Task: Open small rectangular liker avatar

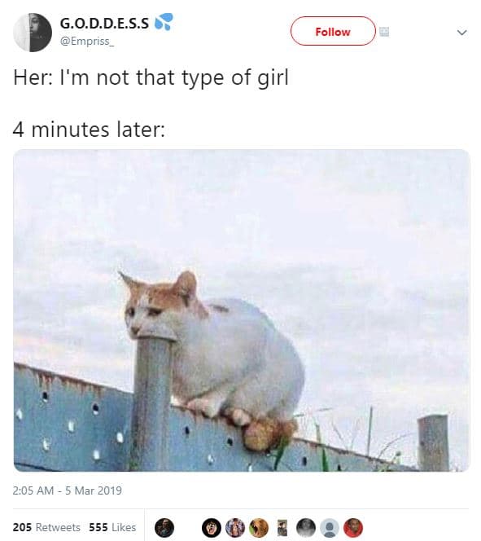Action: 282,527
